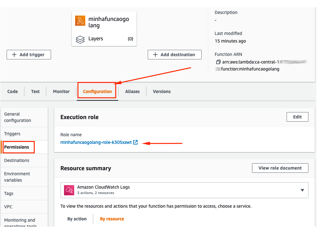
Task: Switch to the Monitor tab
Action: [x=61, y=91]
